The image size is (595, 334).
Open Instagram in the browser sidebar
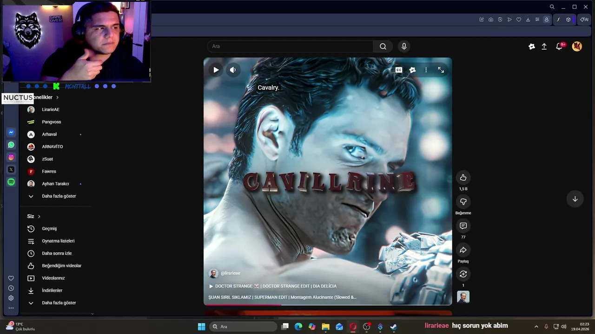pos(11,157)
